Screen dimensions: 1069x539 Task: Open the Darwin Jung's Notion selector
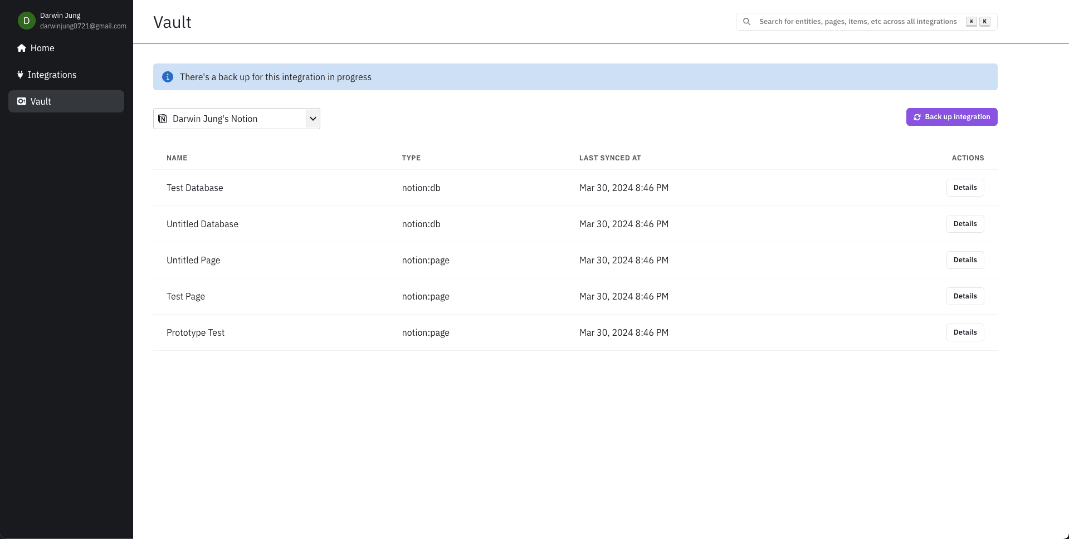(x=231, y=119)
